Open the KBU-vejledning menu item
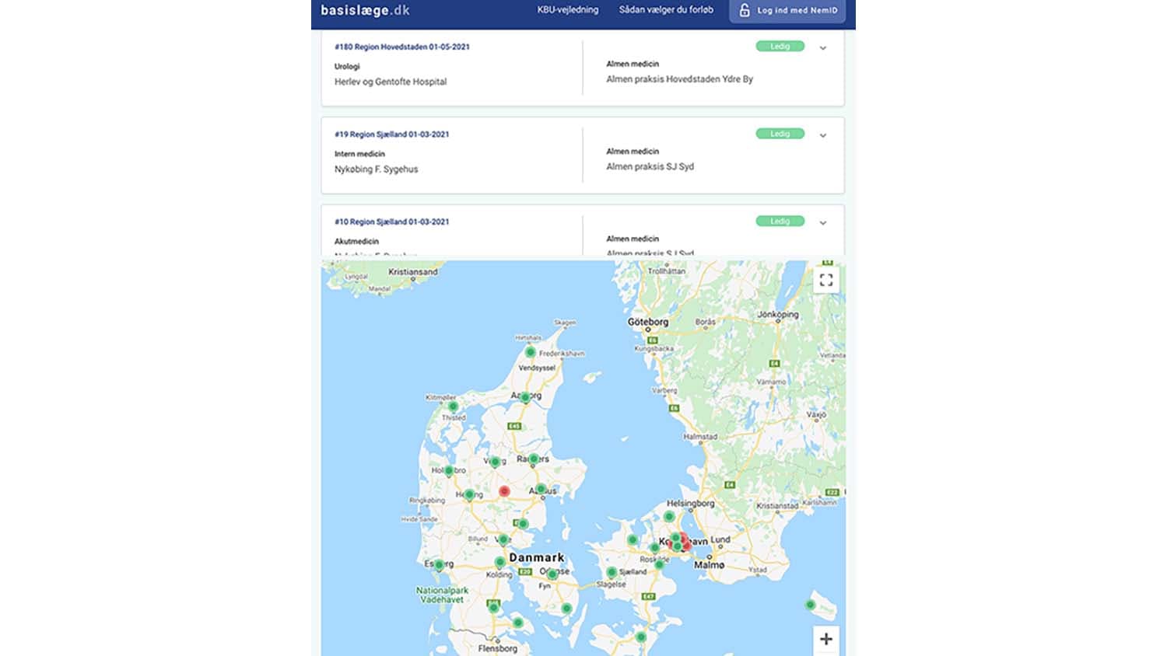The image size is (1167, 656). coord(568,10)
